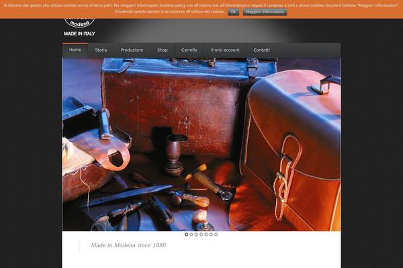Select the first slideshow dot
The height and width of the screenshot is (268, 403).
point(186,234)
